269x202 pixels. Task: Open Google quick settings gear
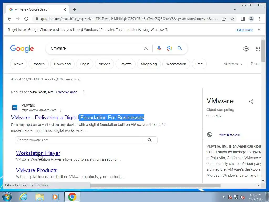[246, 49]
